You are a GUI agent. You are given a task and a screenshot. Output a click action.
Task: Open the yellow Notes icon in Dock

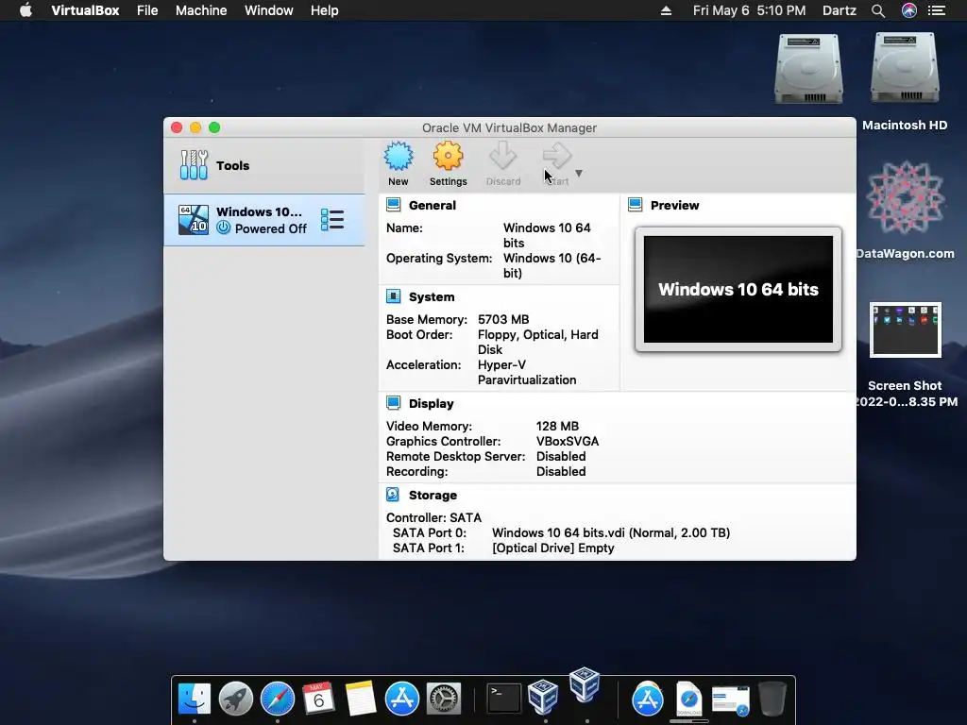click(x=360, y=699)
